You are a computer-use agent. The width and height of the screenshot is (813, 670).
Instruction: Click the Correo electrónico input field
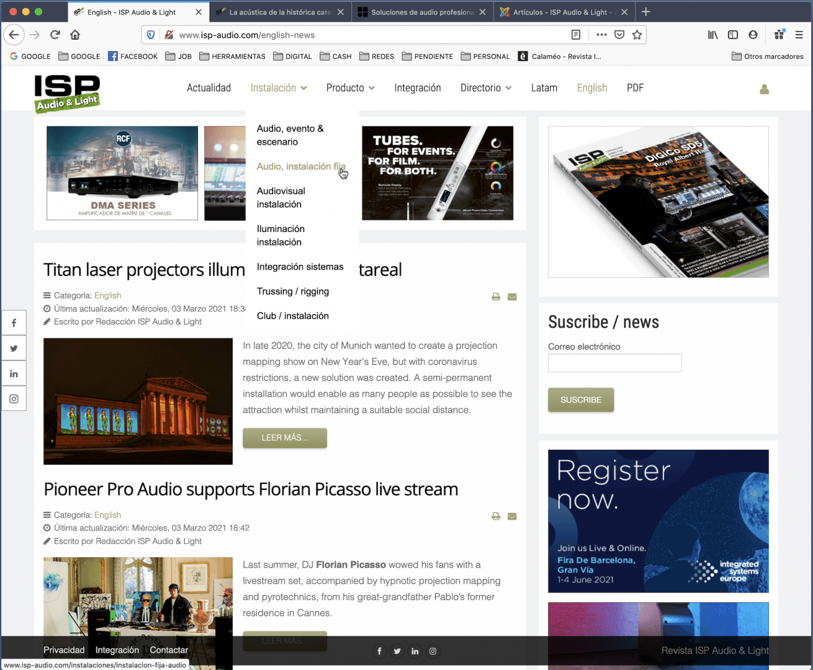614,363
